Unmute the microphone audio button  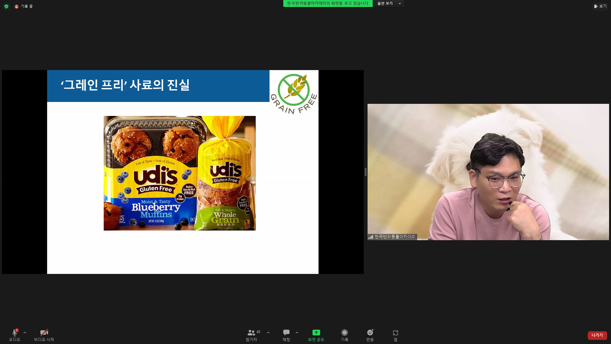[x=15, y=335]
